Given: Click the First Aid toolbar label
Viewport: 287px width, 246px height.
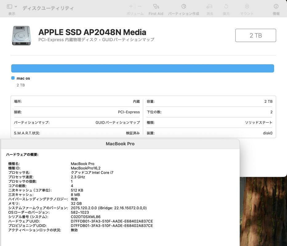Looking at the screenshot, I should pyautogui.click(x=156, y=13).
